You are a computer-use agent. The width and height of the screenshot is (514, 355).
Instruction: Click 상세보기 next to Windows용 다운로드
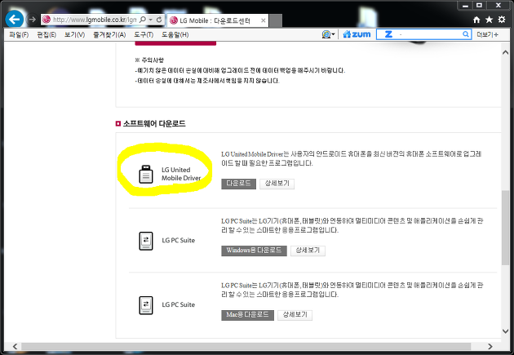pyautogui.click(x=308, y=251)
